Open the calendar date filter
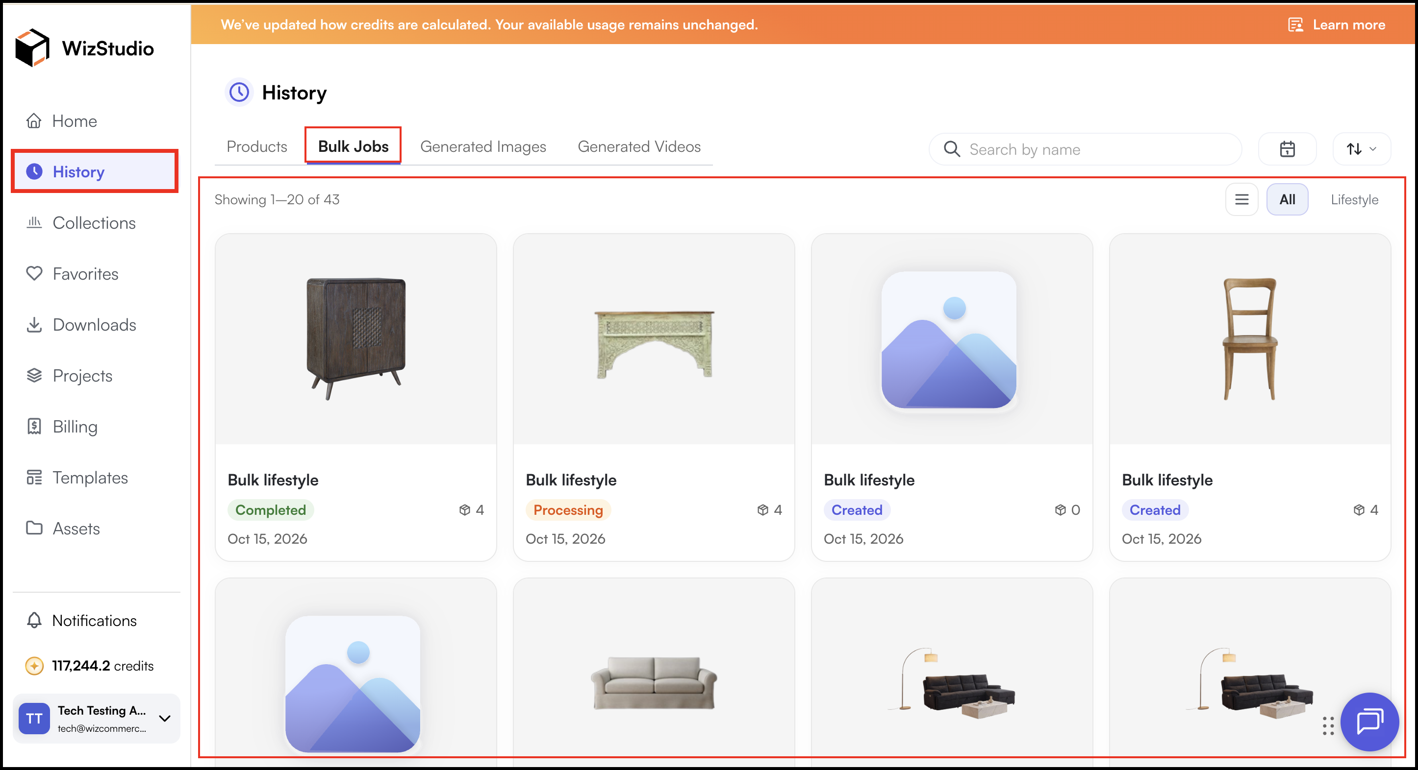The image size is (1418, 770). pos(1287,149)
